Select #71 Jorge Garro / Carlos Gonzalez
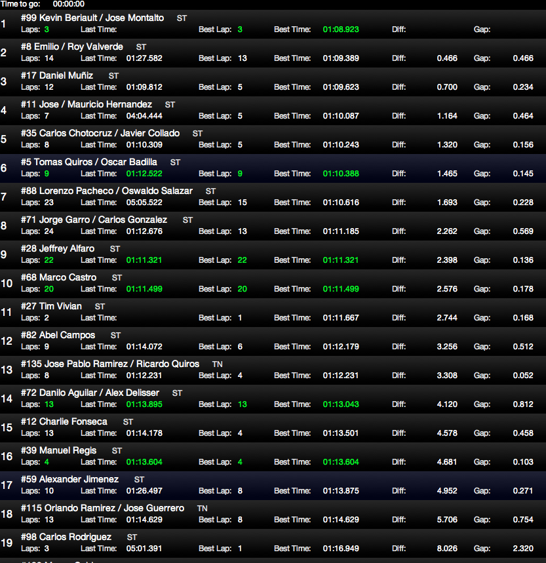This screenshot has width=546, height=563. point(94,220)
